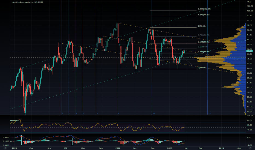Viewport: 255px width, 150px height.
Task: Click 2021 on the time axis
Action: [x=66, y=148]
